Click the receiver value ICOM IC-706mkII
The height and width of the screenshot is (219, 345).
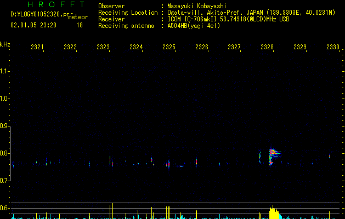coord(193,19)
